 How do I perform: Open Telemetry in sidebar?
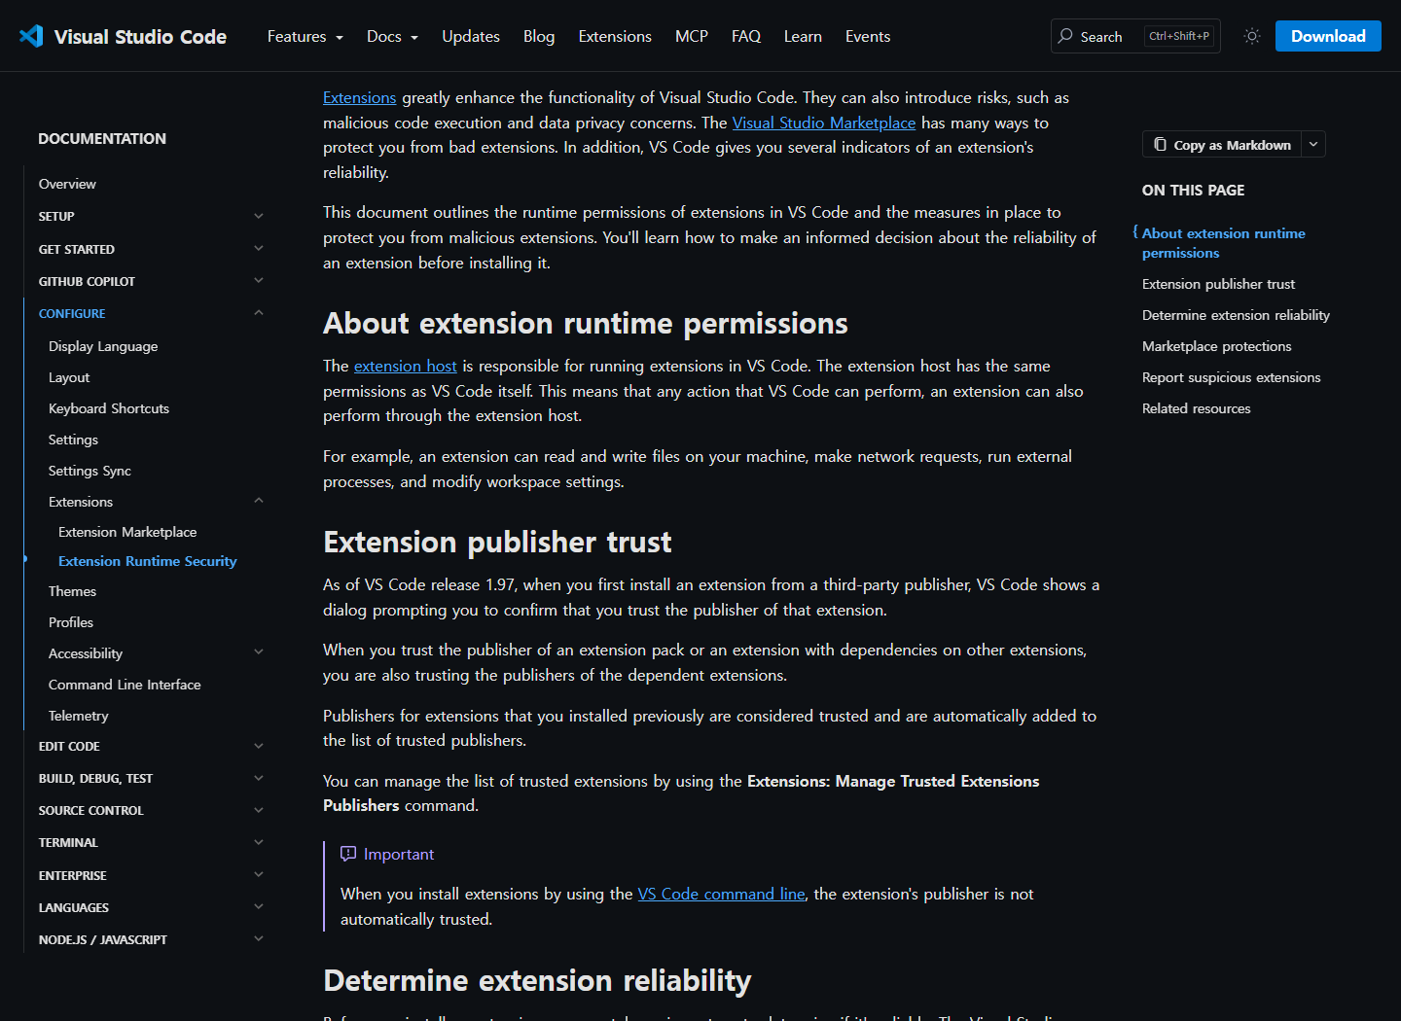pyautogui.click(x=78, y=716)
